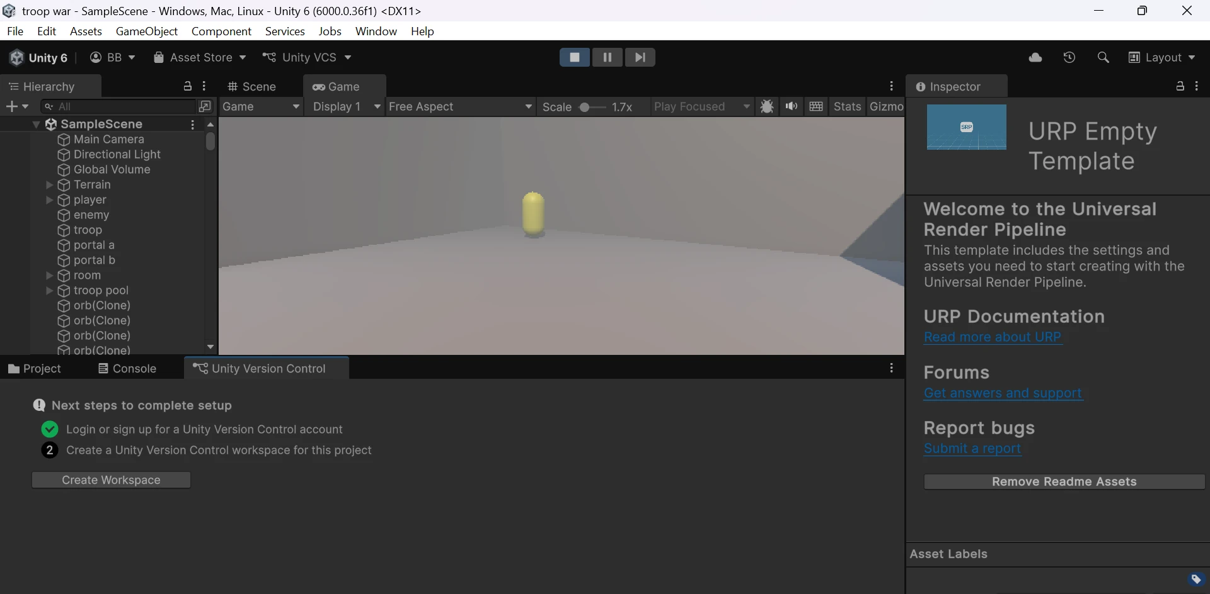This screenshot has height=594, width=1210.
Task: Open the Asset Store dropdown
Action: pos(200,57)
